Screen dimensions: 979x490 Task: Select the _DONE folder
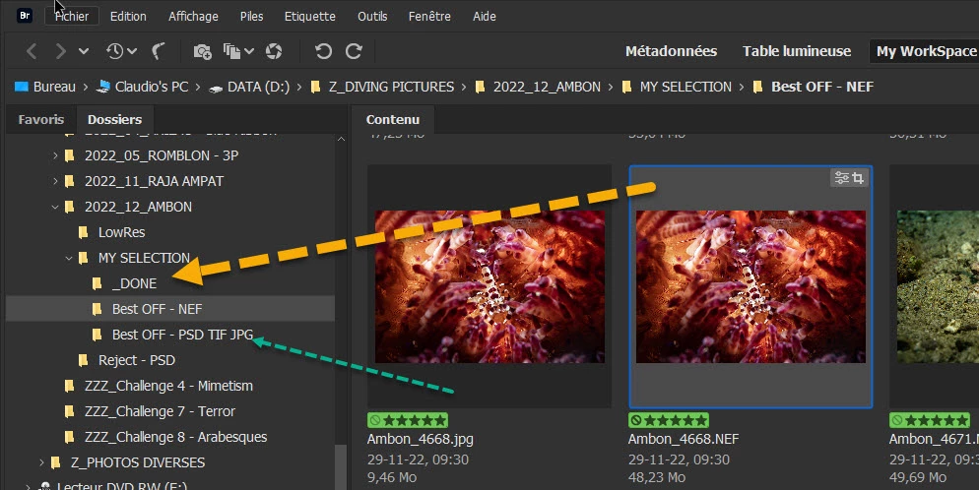click(x=134, y=283)
